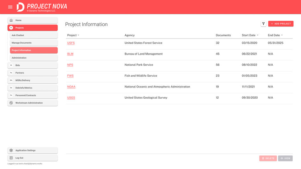Click the Application Settings gear icon
301x169 pixels.
(11, 151)
